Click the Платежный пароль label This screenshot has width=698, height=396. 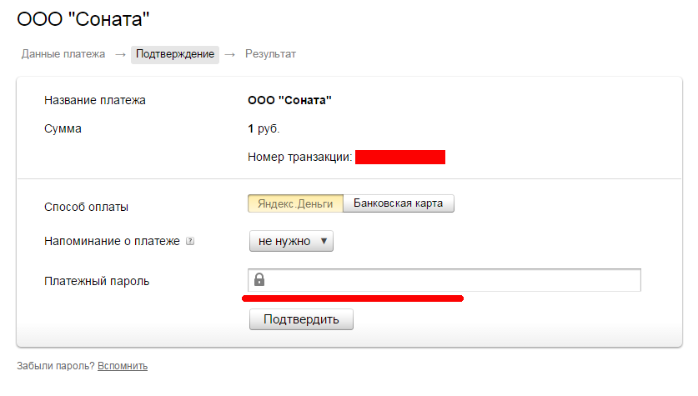click(97, 281)
